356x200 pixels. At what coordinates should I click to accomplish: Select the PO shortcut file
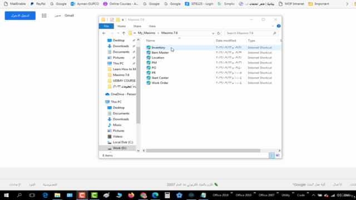point(154,68)
